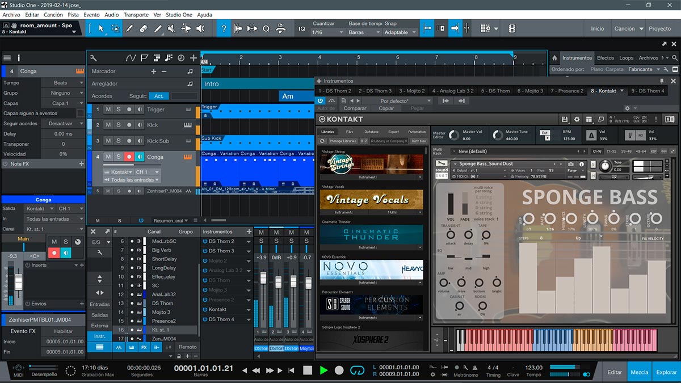Click the Editar button
681x383 pixels.
click(x=615, y=372)
